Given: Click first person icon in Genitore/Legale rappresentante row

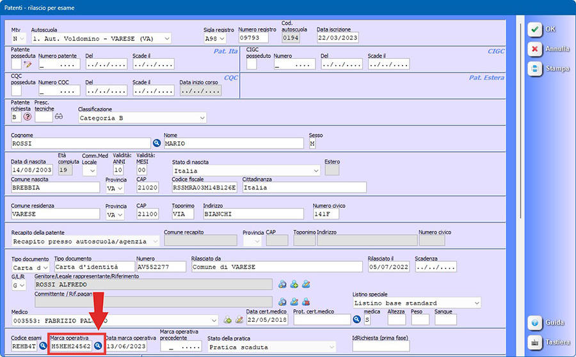Looking at the screenshot, I should tap(282, 284).
